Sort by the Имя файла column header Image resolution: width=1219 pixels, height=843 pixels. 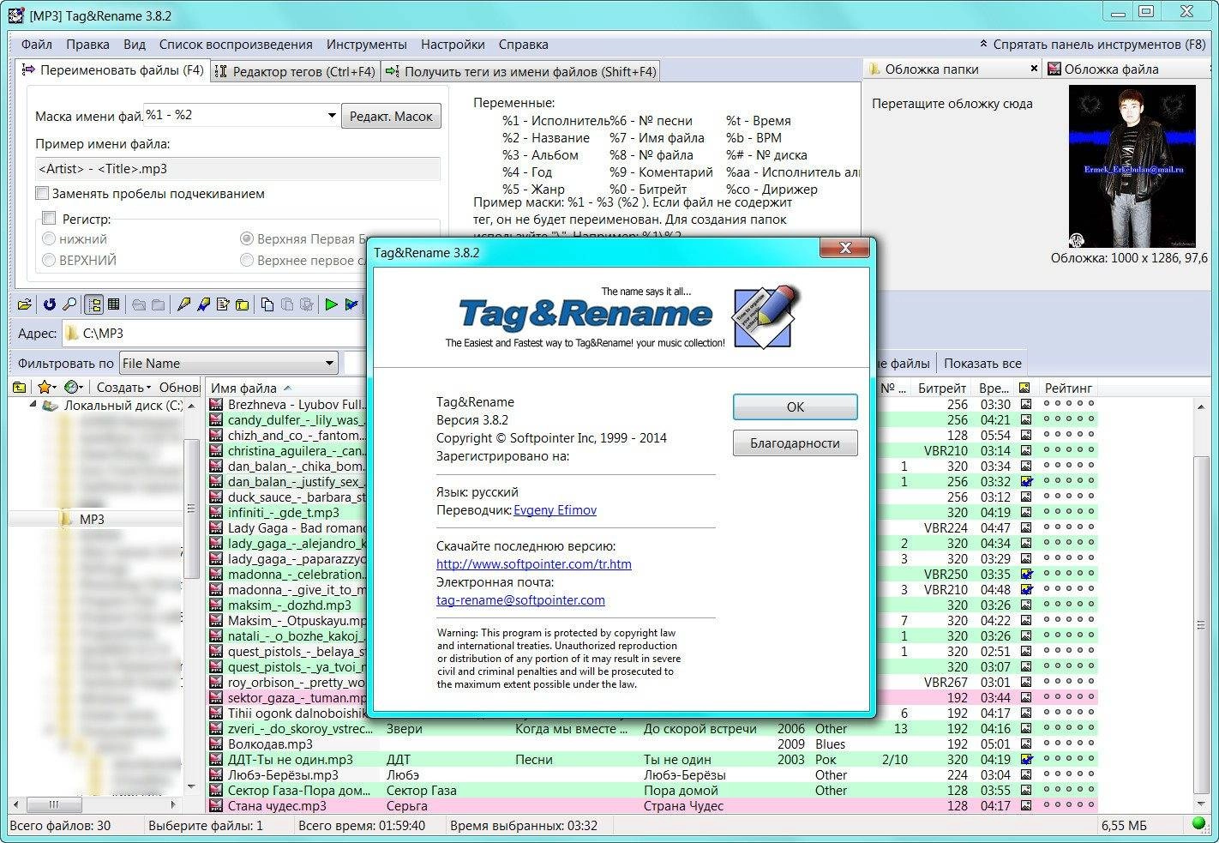click(x=251, y=388)
